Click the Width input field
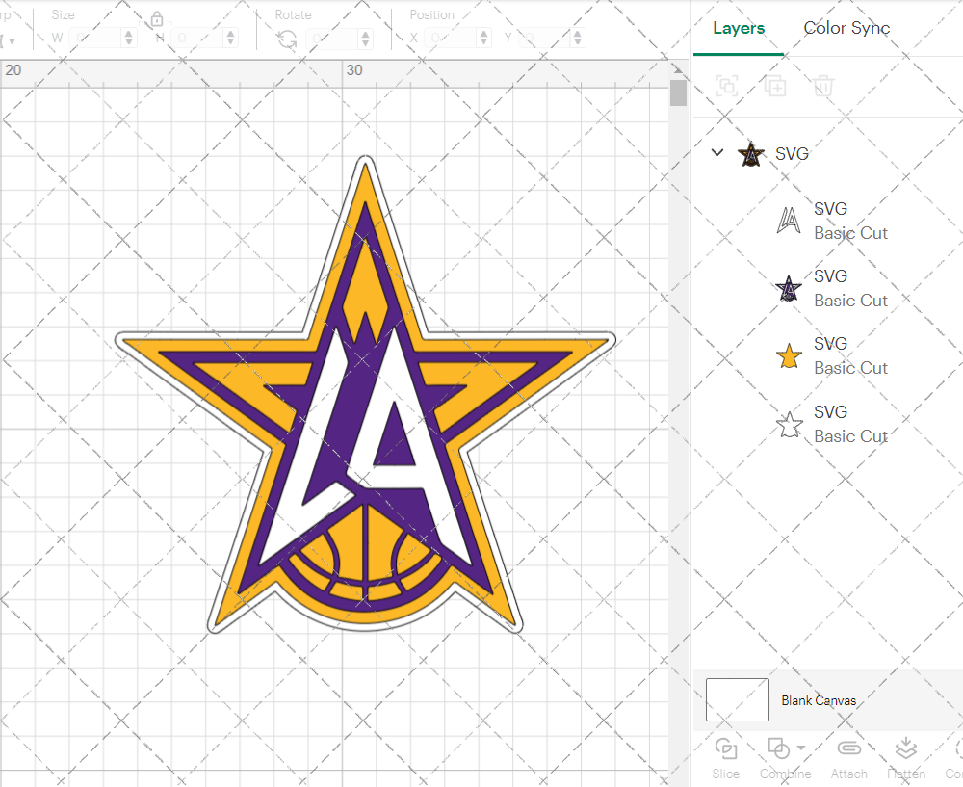963x787 pixels. tap(95, 39)
